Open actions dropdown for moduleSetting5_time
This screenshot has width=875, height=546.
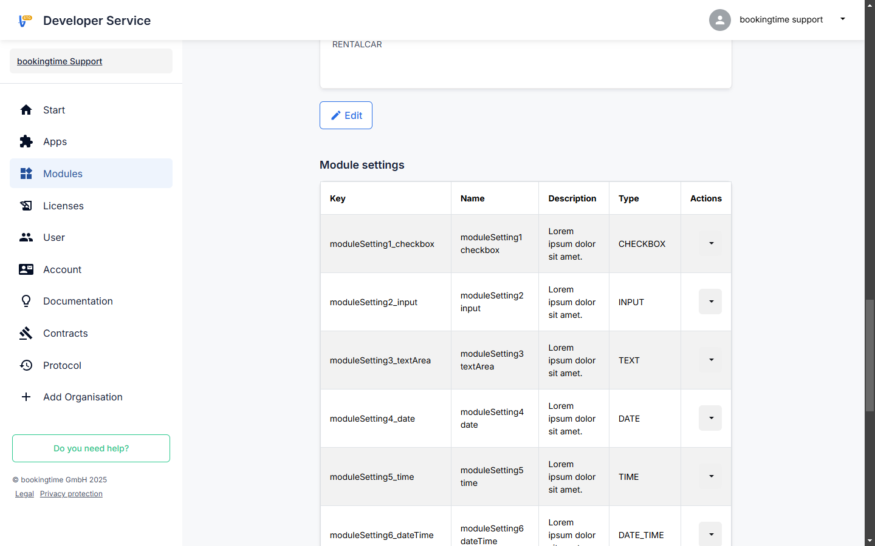(710, 476)
